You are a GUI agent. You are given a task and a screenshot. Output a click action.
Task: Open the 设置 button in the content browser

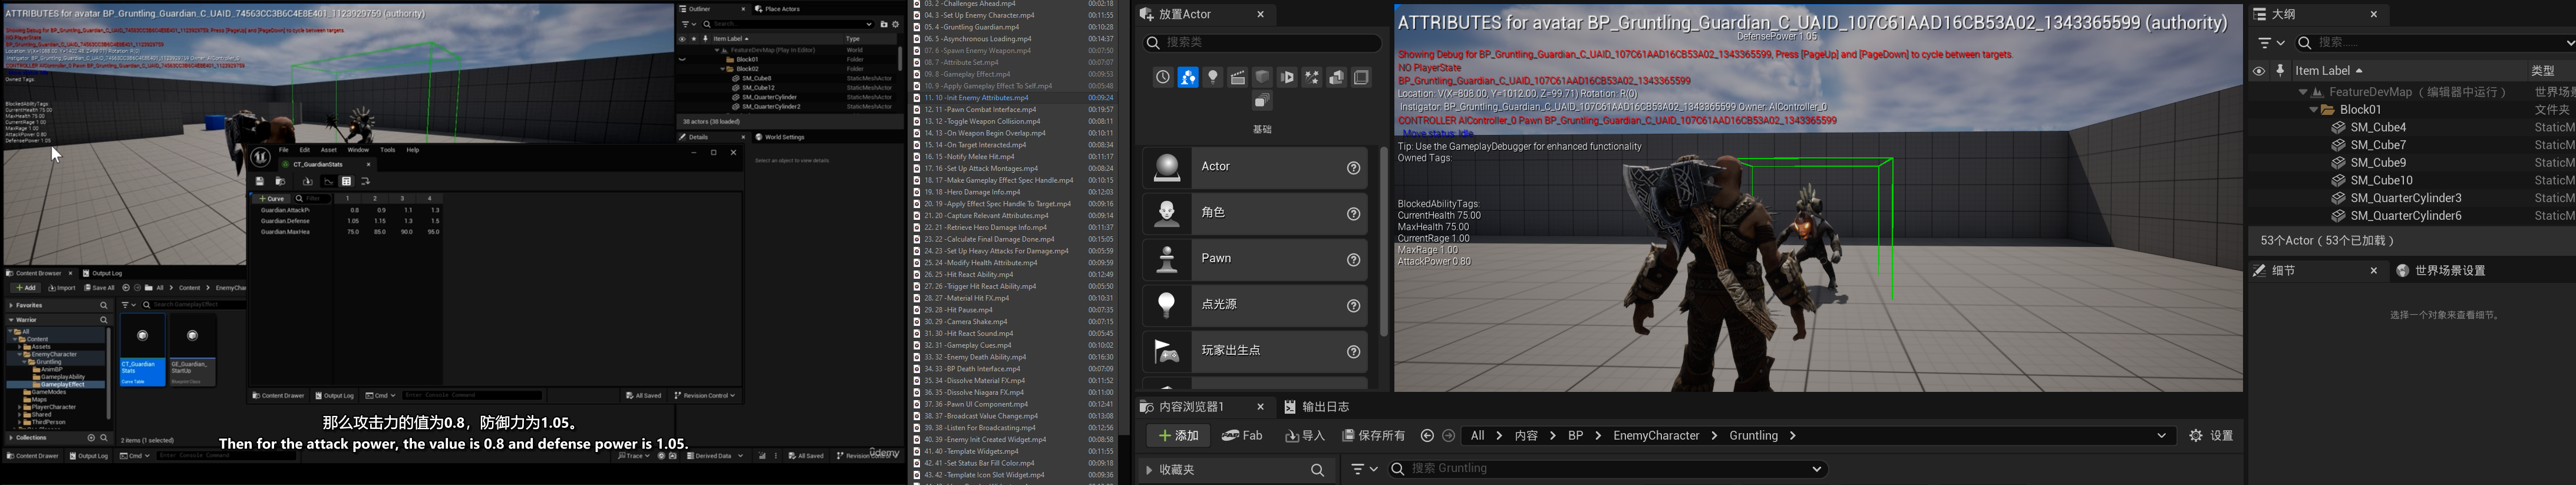(2211, 436)
